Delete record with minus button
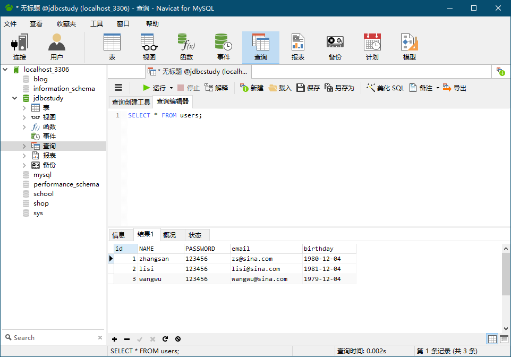511x357 pixels. pos(127,339)
